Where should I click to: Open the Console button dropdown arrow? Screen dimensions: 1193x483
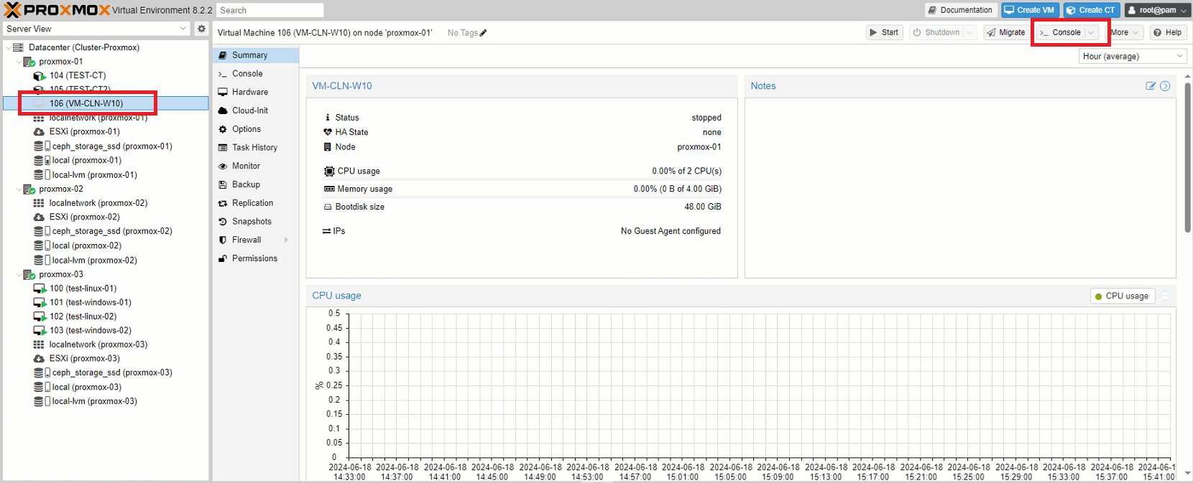click(1091, 32)
